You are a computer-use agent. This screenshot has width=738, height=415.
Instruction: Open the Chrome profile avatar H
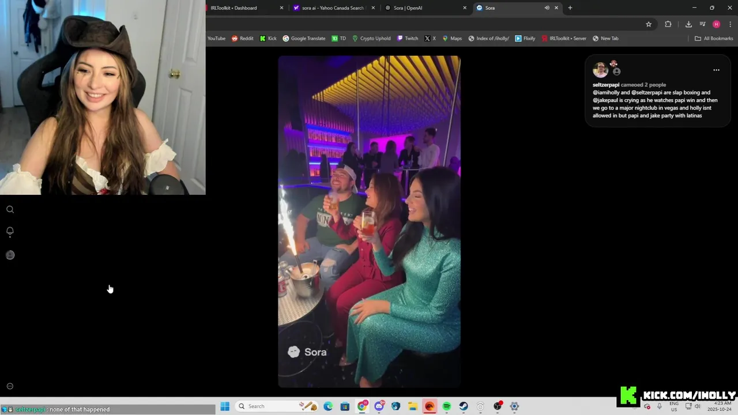coord(716,24)
